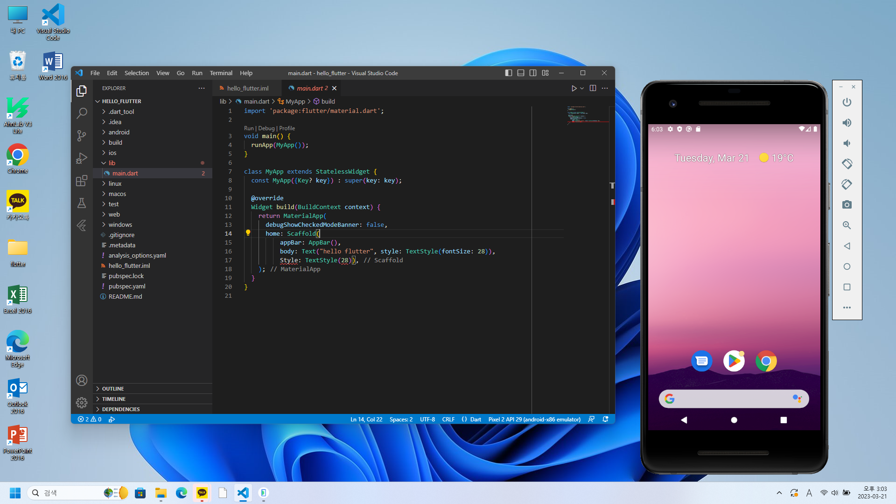
Task: Open the Terminal menu
Action: pos(221,73)
